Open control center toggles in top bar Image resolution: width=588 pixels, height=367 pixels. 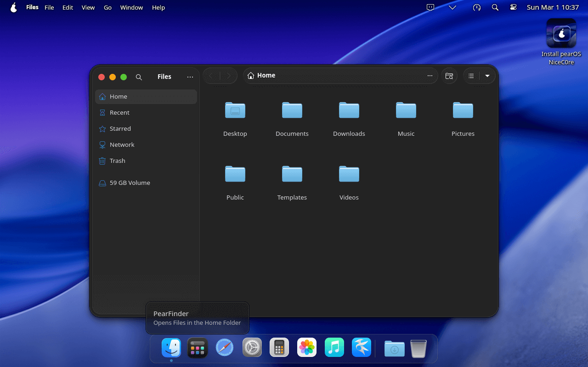click(513, 7)
